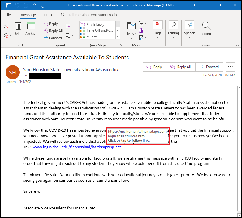
Task: Expand the Quick Steps gallery
Action: click(x=118, y=36)
